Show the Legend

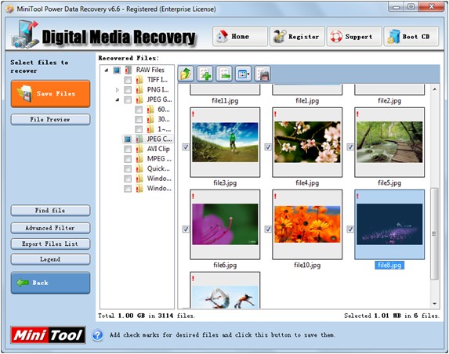coord(50,259)
